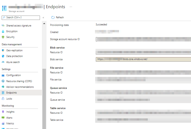Click the Blob service bold heading
The height and width of the screenshot is (129, 191).
pos(57,48)
